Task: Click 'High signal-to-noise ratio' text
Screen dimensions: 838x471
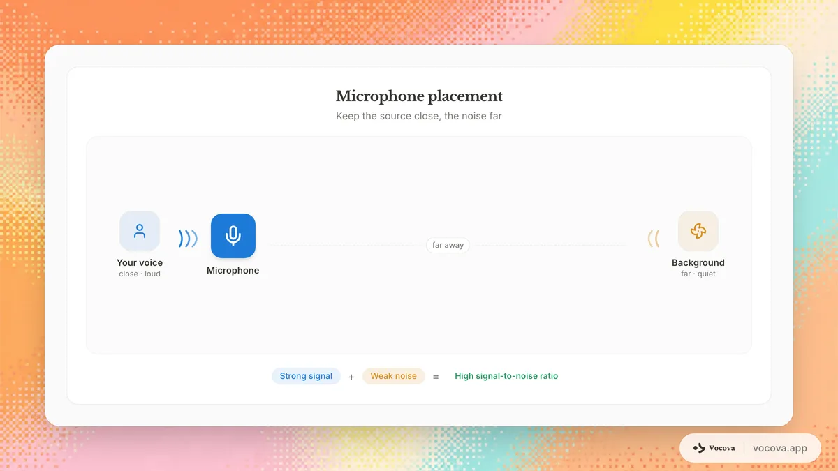Action: pos(506,376)
